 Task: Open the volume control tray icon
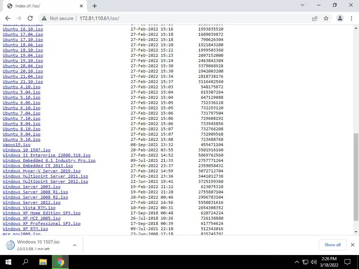pyautogui.click(x=314, y=262)
